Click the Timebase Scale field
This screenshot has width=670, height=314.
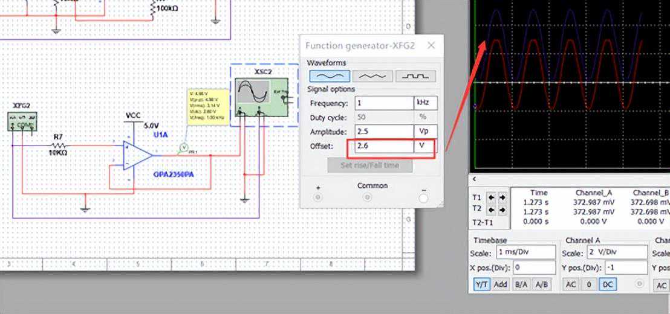tap(525, 252)
